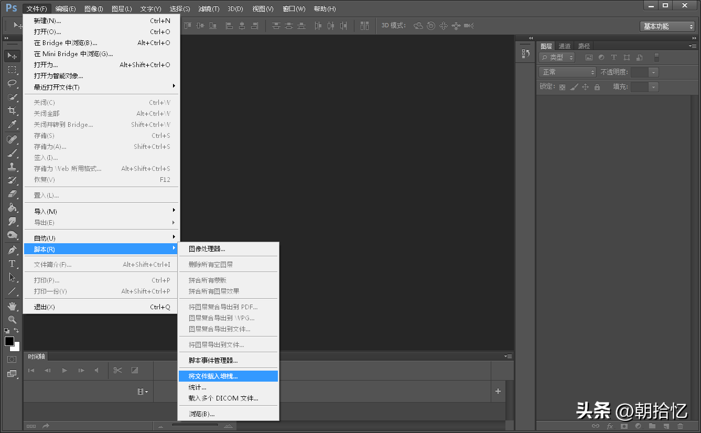Click switch foreground/background colors arrow
Viewport: 701px width, 433px height.
(17, 331)
